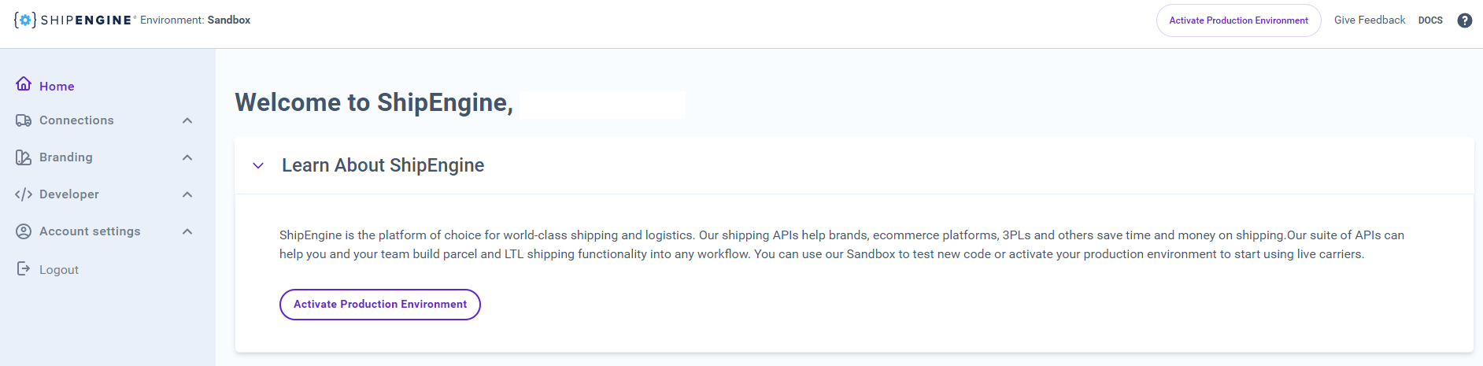Toggle the Account settings chevron
Image resolution: width=1483 pixels, height=366 pixels.
187,231
